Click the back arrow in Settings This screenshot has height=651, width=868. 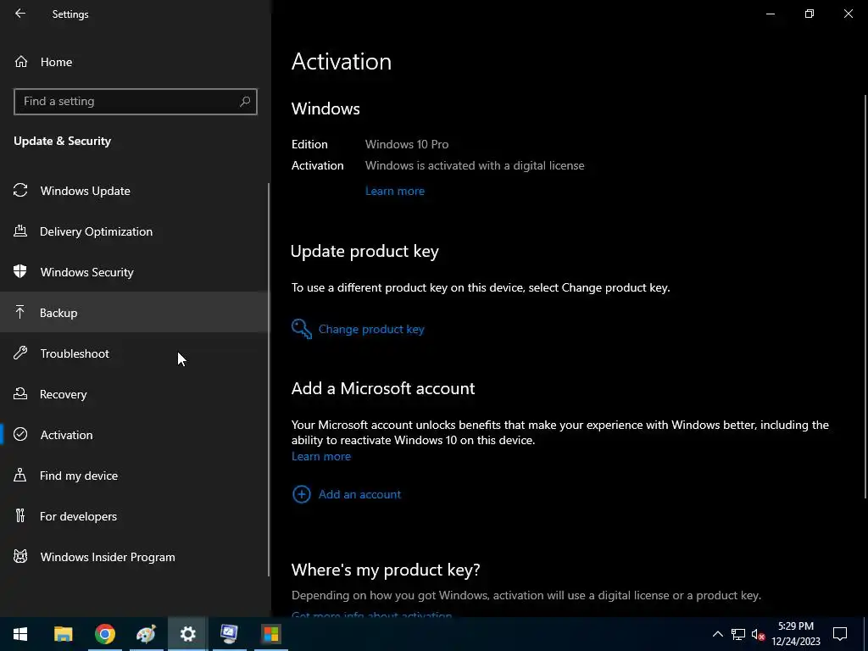20,14
